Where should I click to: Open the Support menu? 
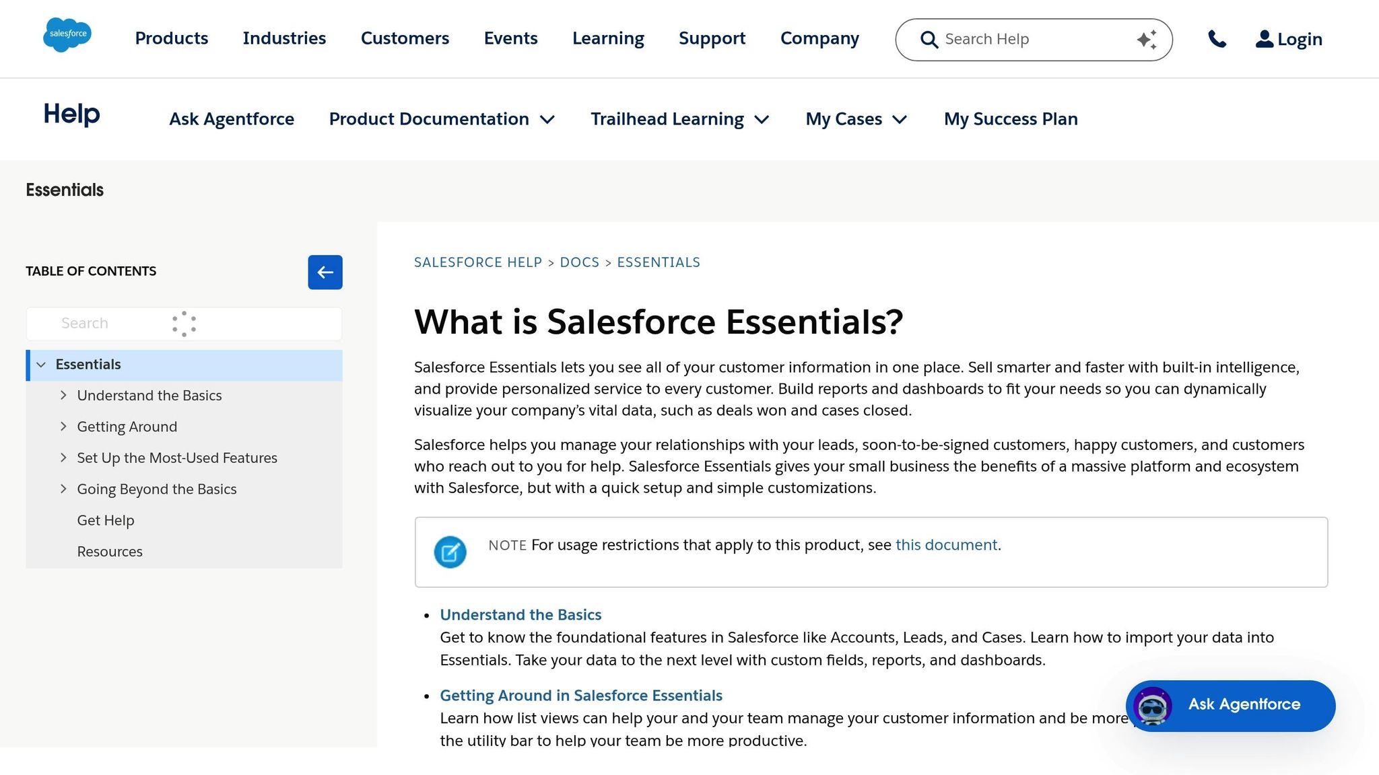point(712,38)
